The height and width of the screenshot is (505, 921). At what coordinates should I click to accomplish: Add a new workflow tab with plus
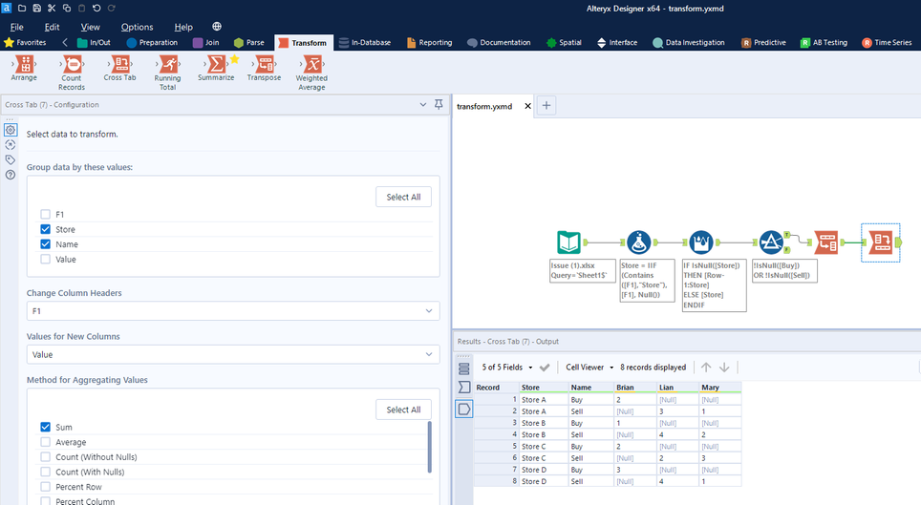pos(546,106)
